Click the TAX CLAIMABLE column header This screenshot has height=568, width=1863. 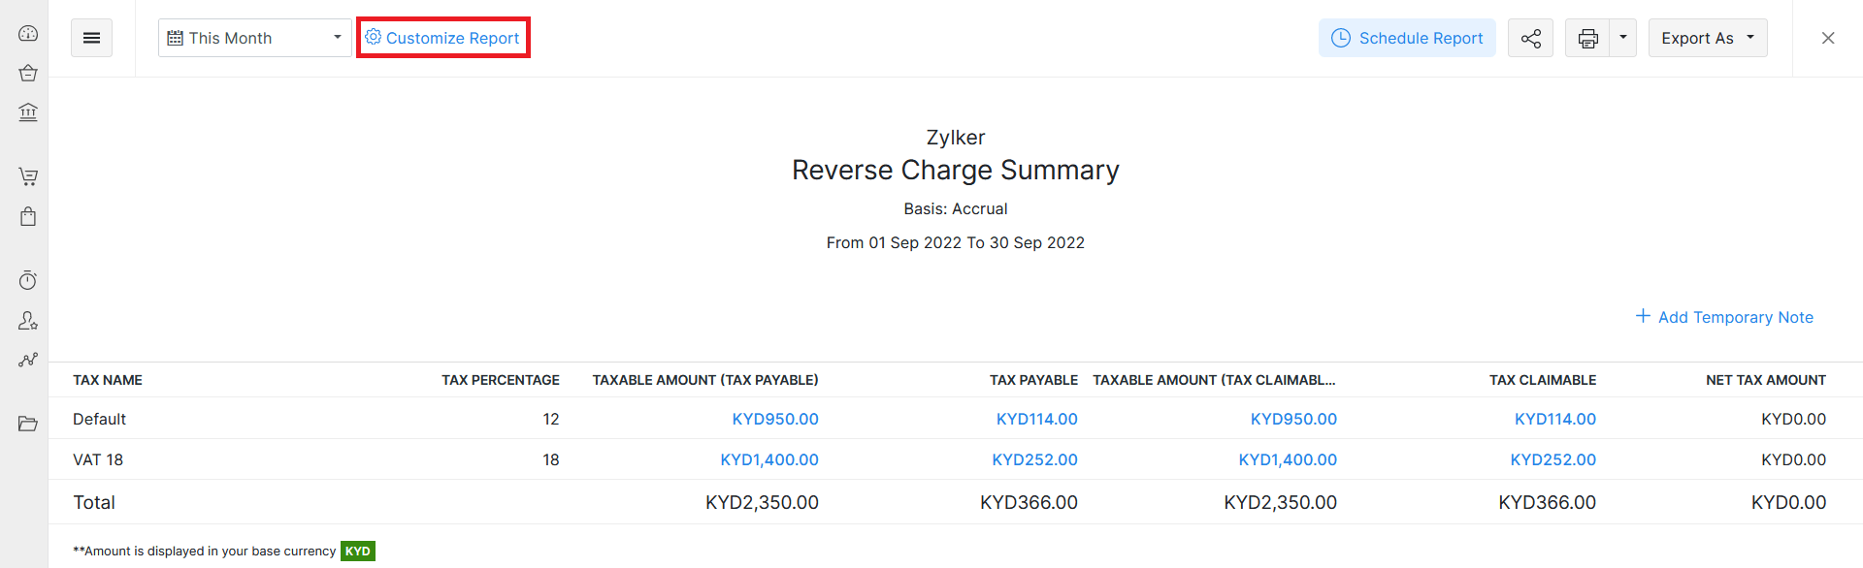1543,380
